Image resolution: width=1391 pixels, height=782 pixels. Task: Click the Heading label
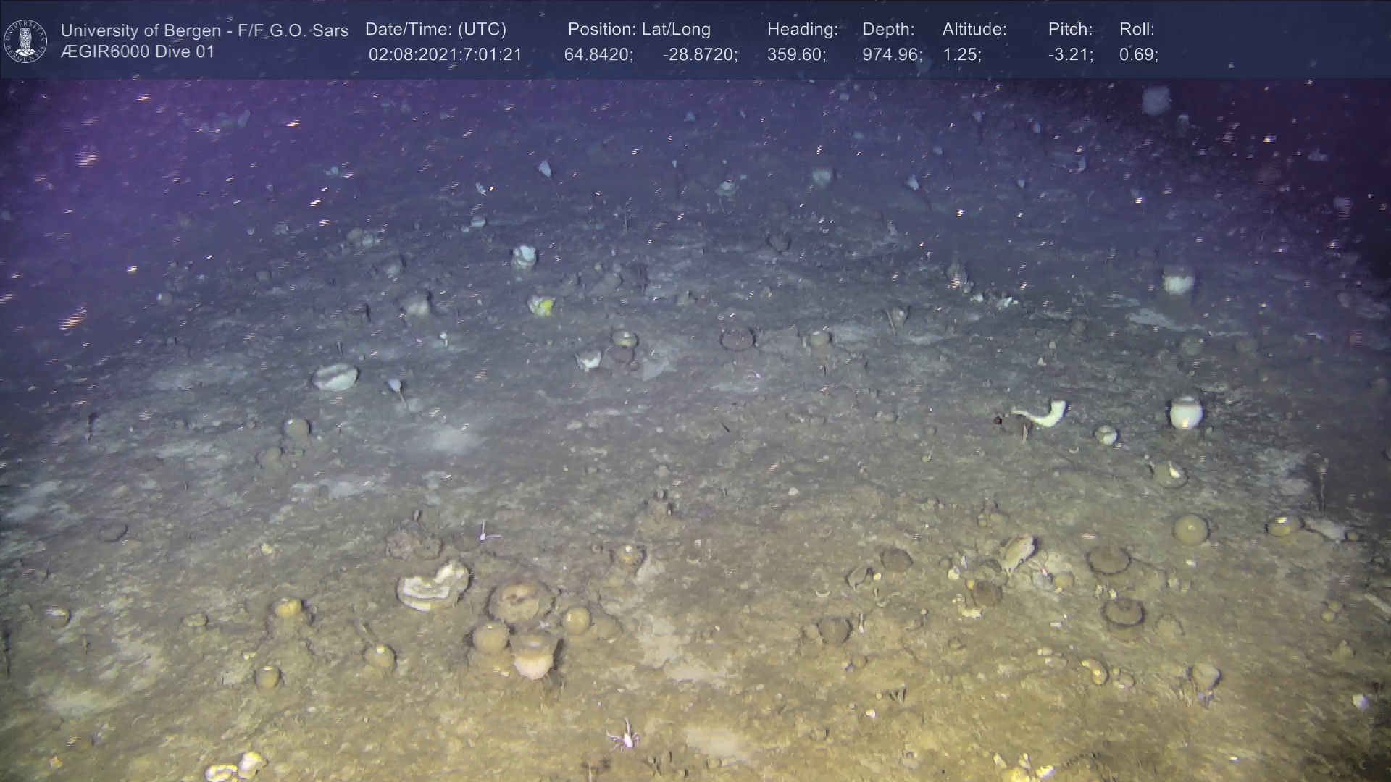pyautogui.click(x=802, y=29)
